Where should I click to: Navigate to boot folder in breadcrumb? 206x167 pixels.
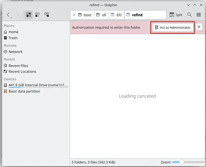click(x=85, y=15)
